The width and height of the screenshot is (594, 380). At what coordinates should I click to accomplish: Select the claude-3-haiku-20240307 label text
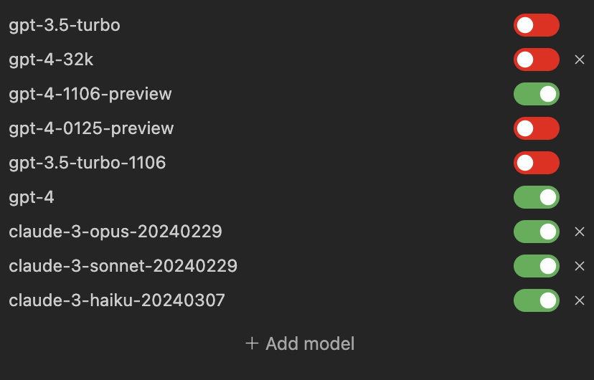pos(117,300)
